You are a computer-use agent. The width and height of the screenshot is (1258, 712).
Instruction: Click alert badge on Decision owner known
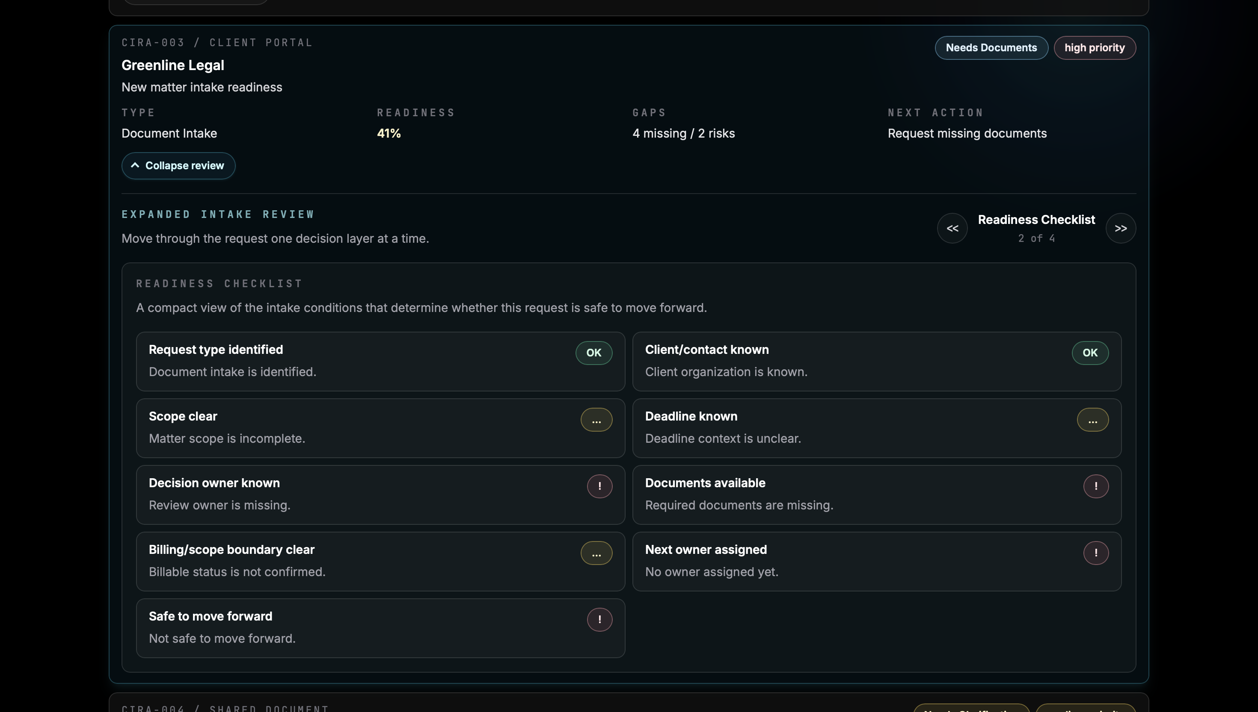click(599, 486)
